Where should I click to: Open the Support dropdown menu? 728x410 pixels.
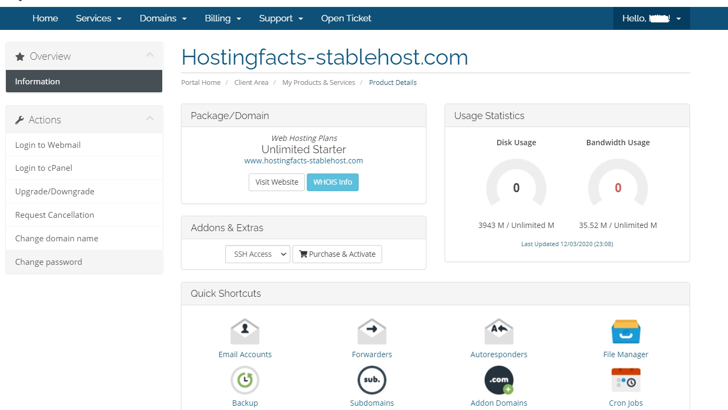281,18
